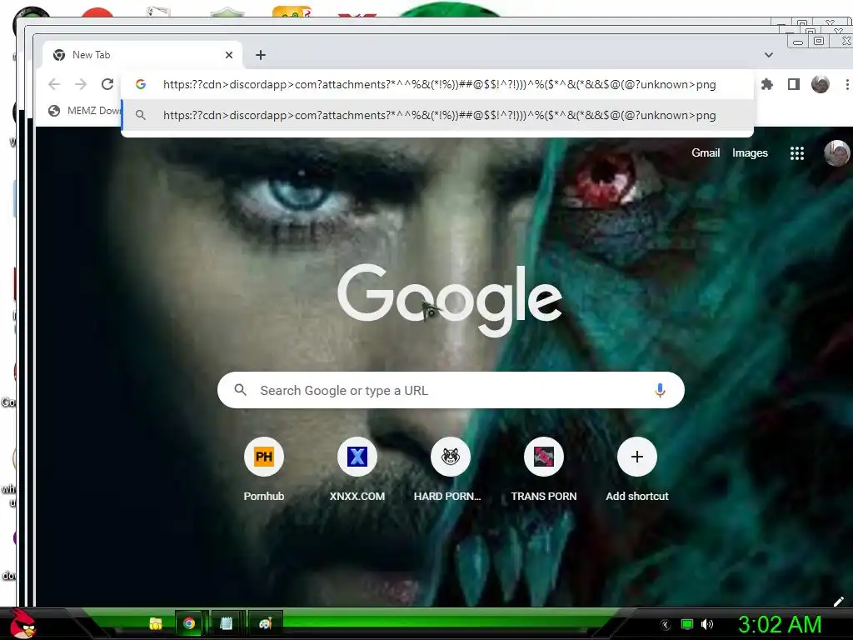This screenshot has width=853, height=640.
Task: Select the discordapp URL suggestion row
Action: tap(437, 115)
